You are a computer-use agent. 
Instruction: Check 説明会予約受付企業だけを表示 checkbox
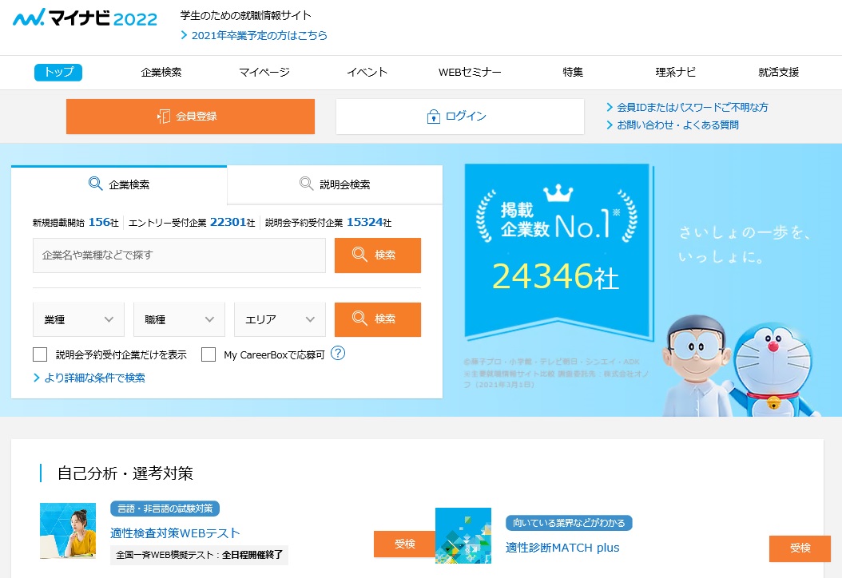point(40,354)
